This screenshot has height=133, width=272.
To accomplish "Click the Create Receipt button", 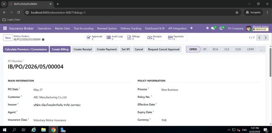I will pos(83,49).
